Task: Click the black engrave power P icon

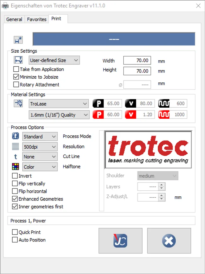Action: (x=98, y=104)
